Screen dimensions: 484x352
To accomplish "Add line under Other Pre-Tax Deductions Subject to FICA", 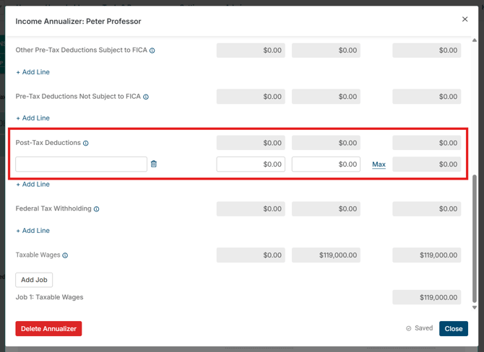I will pyautogui.click(x=33, y=72).
